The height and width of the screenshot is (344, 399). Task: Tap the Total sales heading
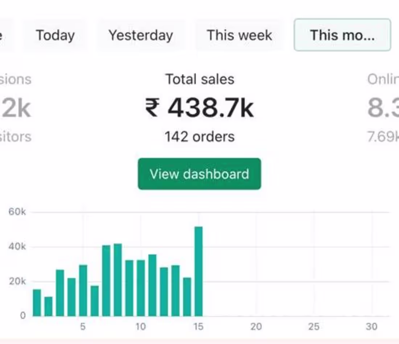coord(200,79)
